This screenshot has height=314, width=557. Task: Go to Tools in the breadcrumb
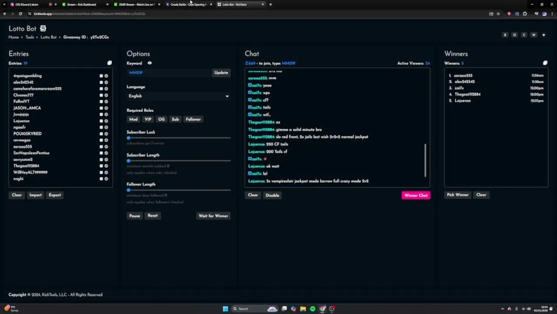[x=30, y=37]
